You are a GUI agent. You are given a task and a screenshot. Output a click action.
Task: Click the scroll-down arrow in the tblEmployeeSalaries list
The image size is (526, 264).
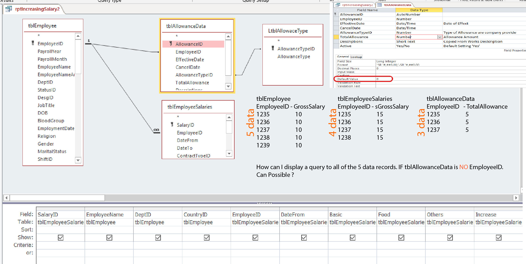[229, 153]
